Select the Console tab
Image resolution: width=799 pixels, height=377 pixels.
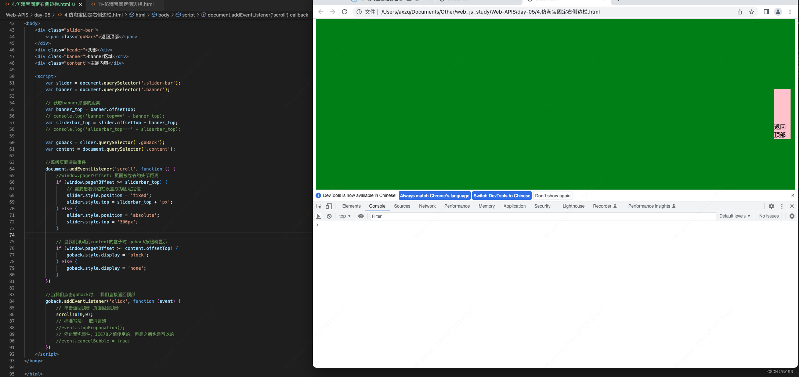coord(377,206)
